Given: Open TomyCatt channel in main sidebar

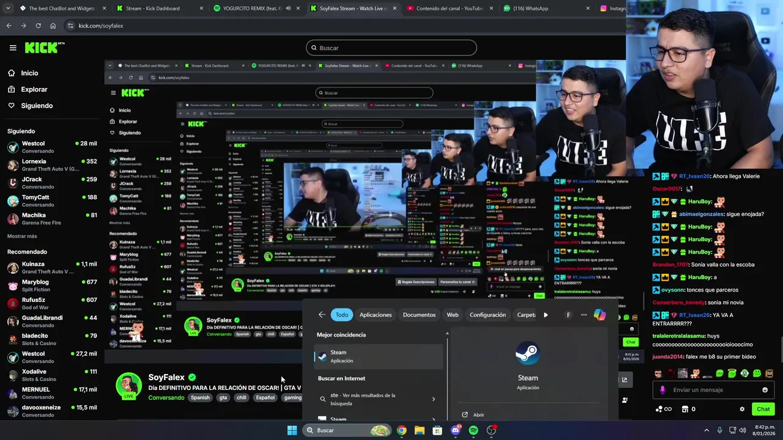Looking at the screenshot, I should [52, 201].
